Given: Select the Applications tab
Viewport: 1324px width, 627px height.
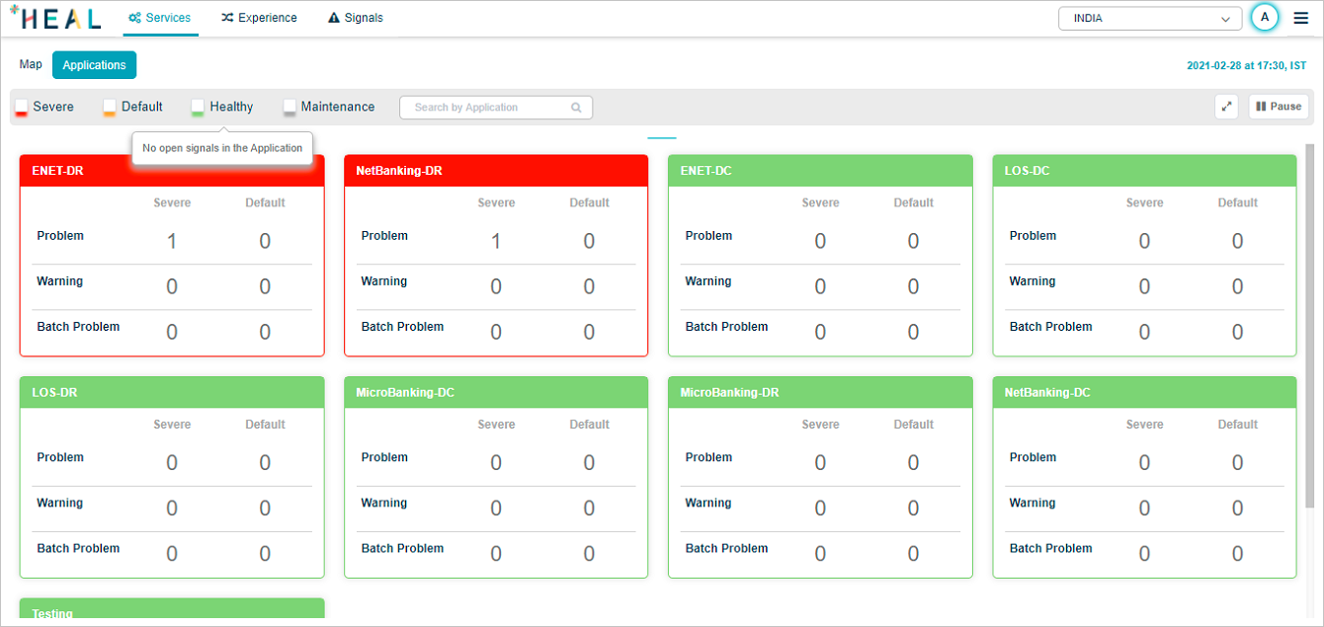Looking at the screenshot, I should click(x=94, y=65).
